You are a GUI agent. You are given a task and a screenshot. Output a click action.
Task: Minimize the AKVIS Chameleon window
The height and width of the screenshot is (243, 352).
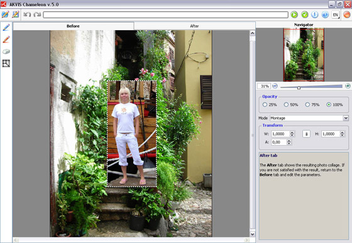[332, 4]
